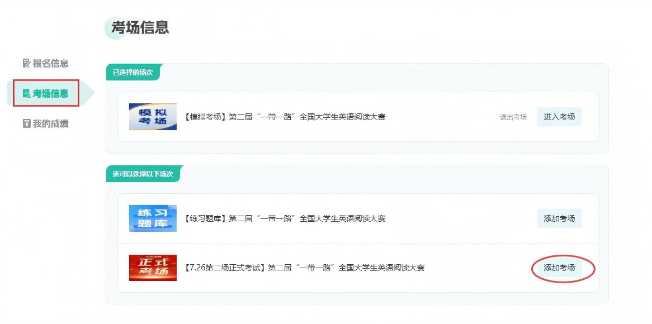The width and height of the screenshot is (652, 324).
Task: Click the 考场信息 sidebar icon
Action: click(x=26, y=93)
